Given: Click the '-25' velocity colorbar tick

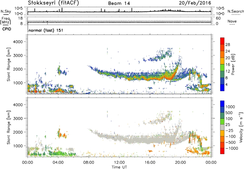Looking at the screenshot, I should click(x=229, y=130).
